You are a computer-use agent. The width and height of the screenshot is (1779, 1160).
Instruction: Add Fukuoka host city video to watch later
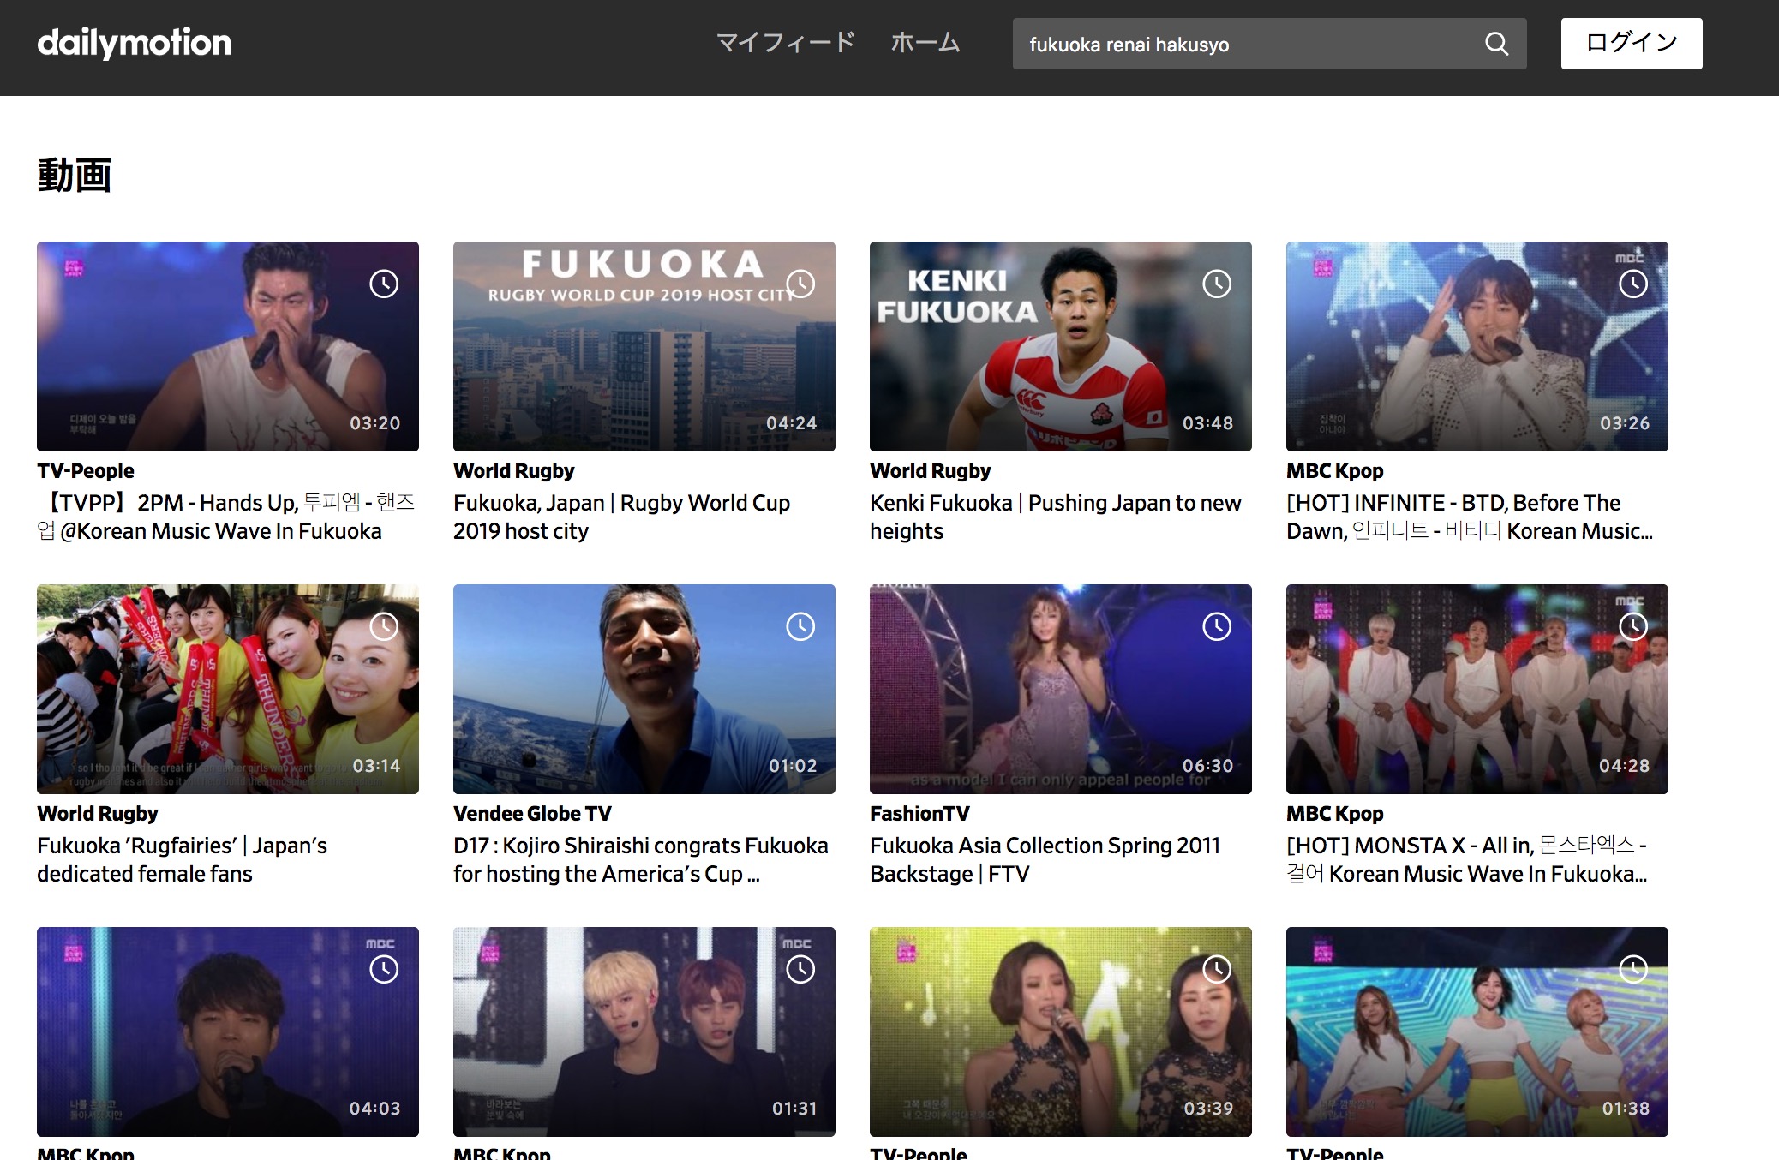coord(800,284)
